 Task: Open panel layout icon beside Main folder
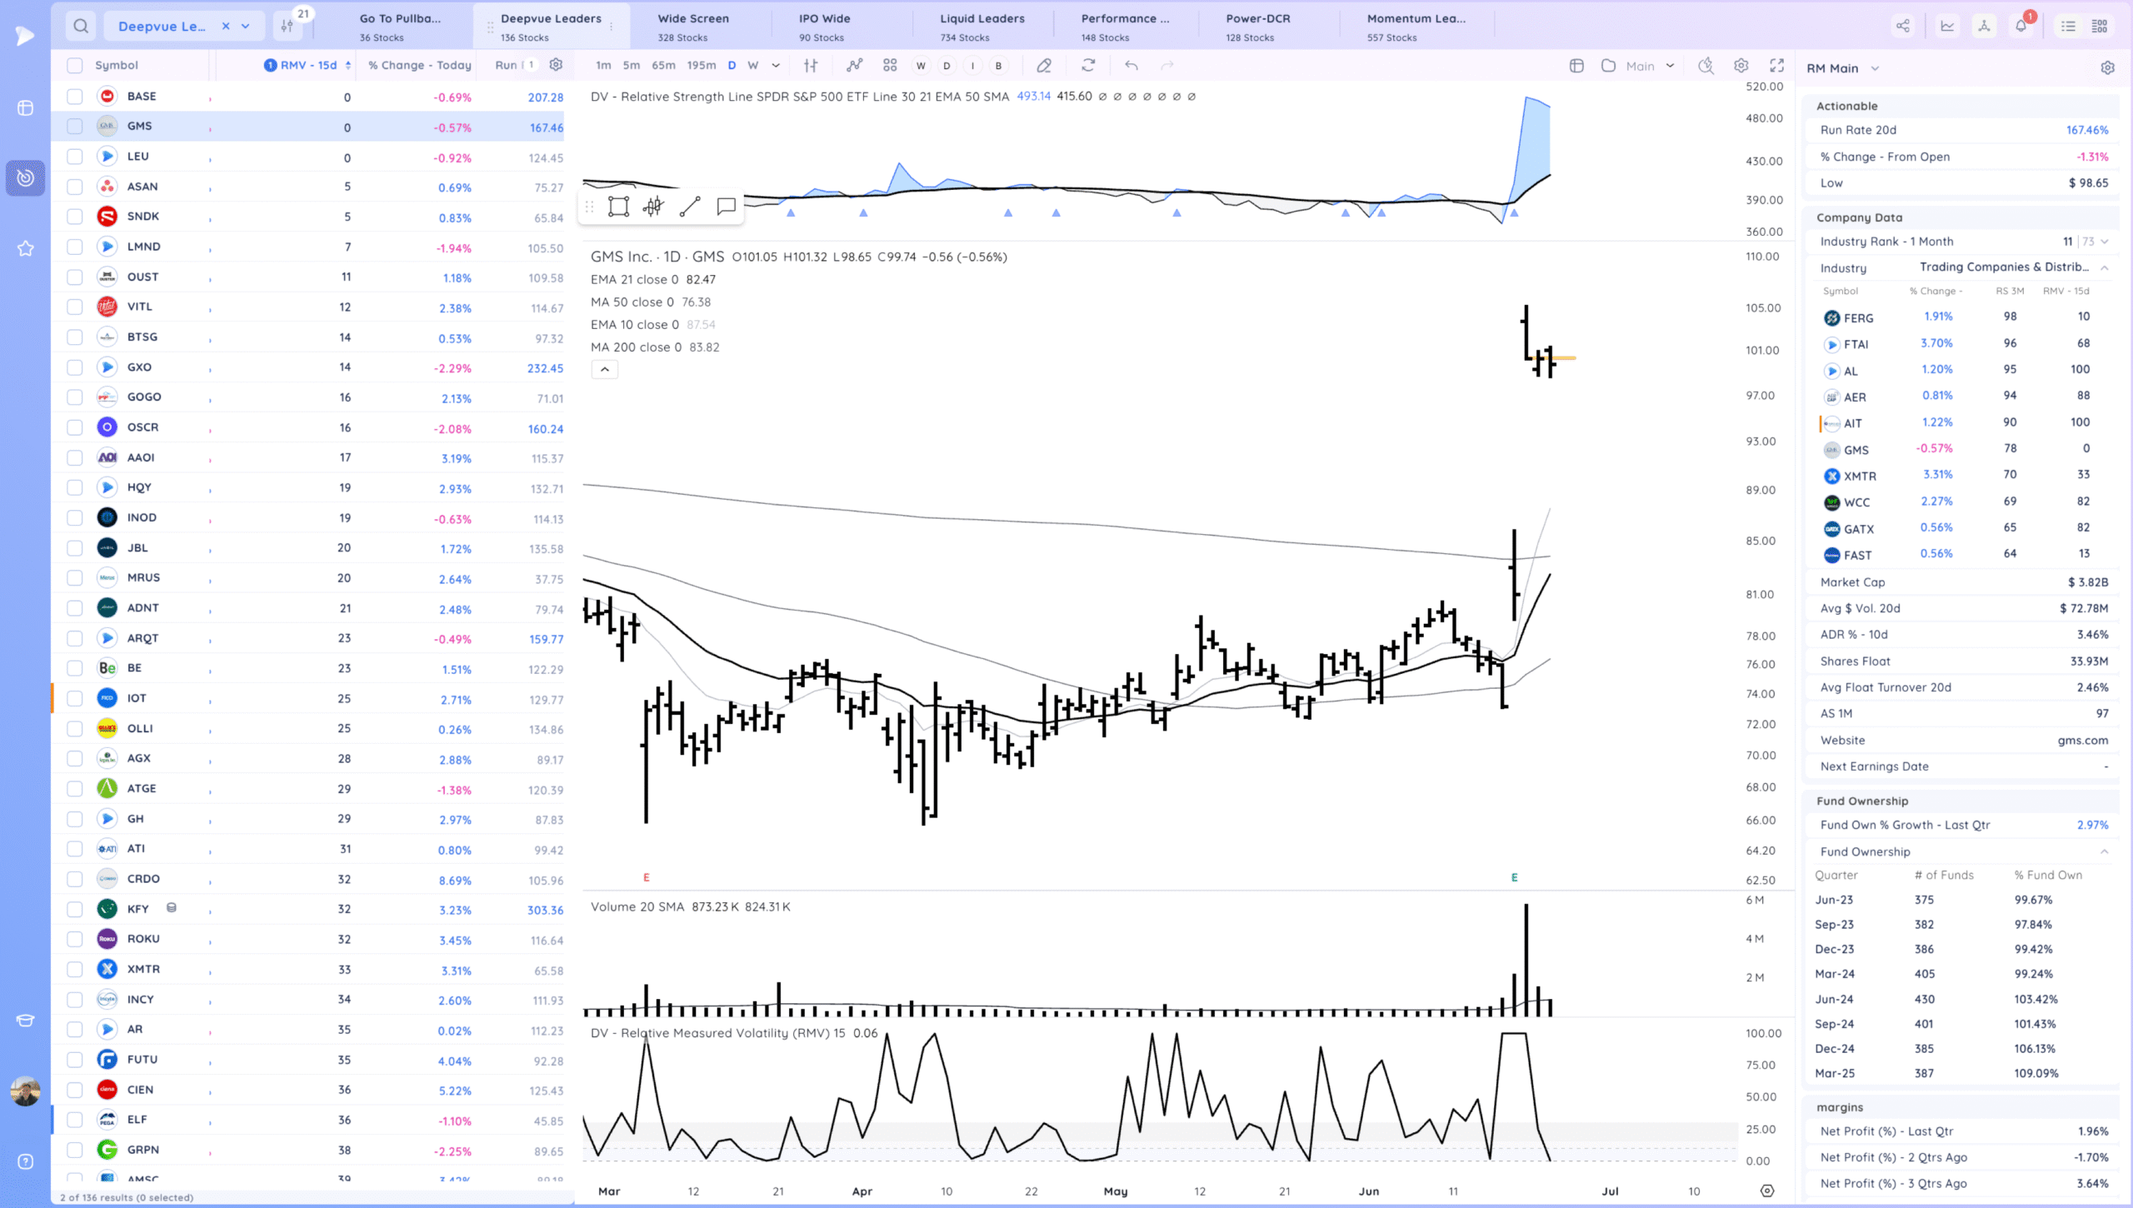[x=1576, y=65]
